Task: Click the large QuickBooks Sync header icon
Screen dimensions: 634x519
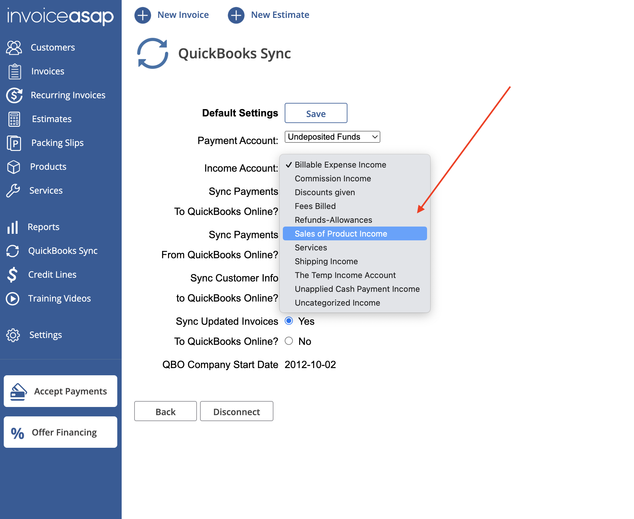Action: tap(153, 53)
